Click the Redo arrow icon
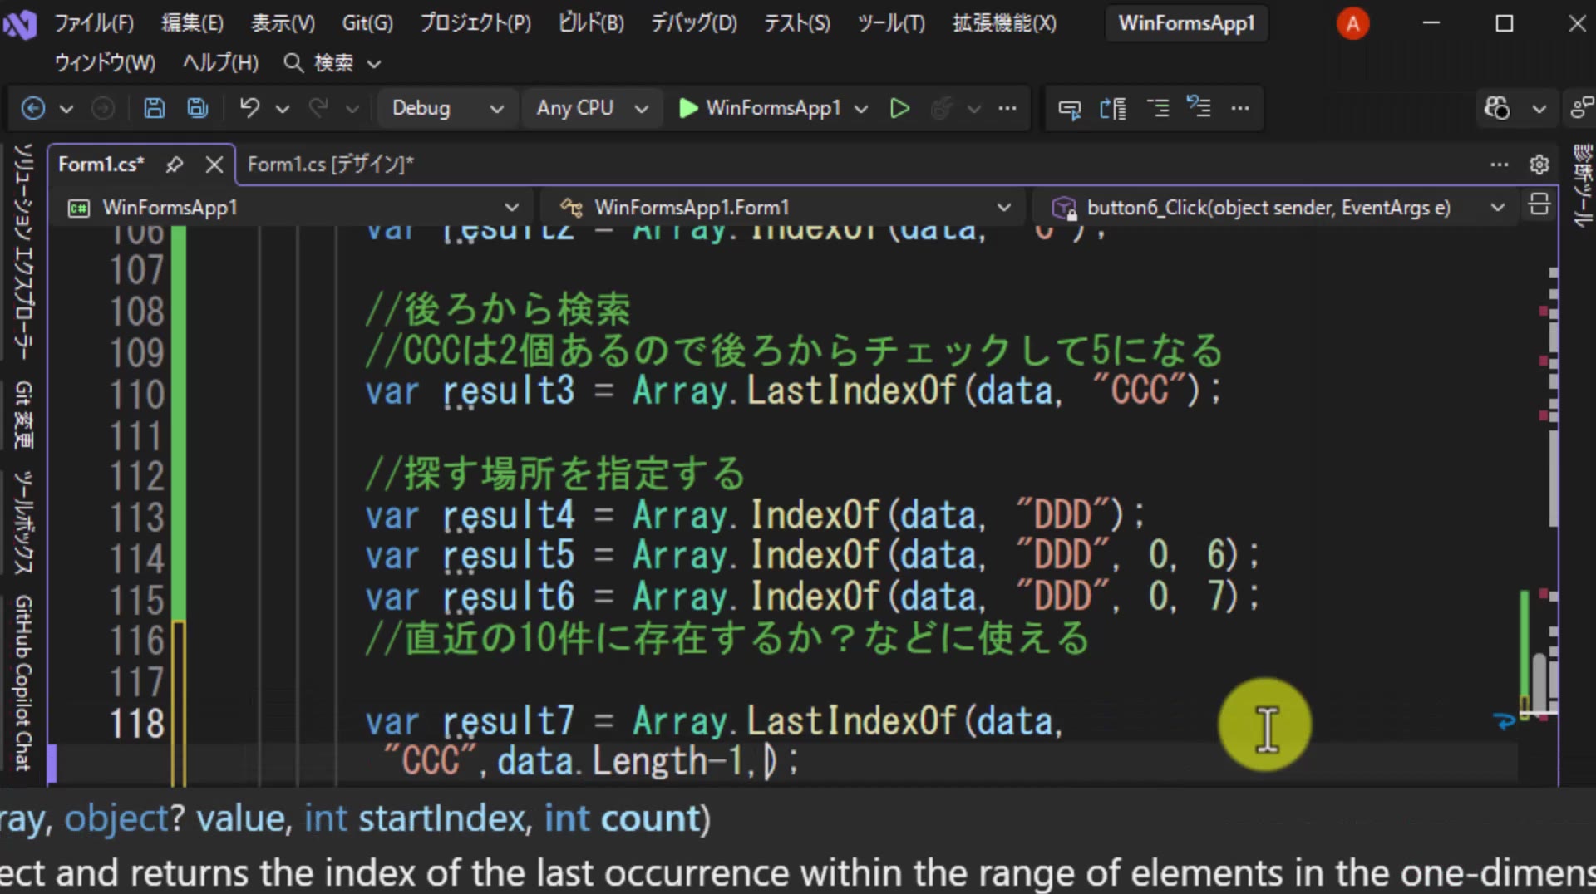The image size is (1596, 894). 318,108
